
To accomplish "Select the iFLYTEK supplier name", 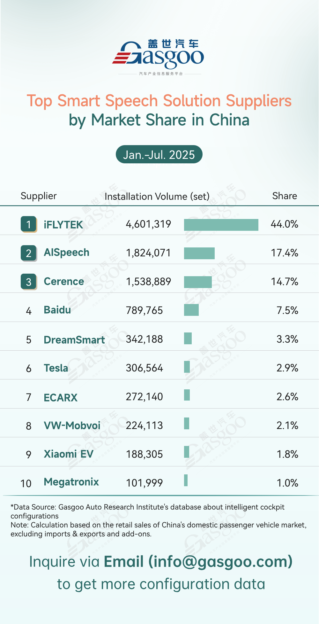I will point(63,225).
